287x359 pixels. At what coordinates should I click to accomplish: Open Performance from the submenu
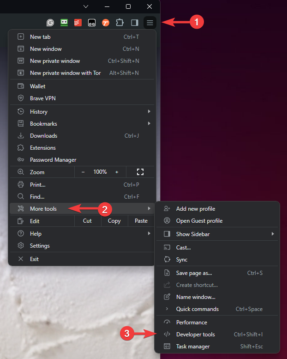click(217, 322)
